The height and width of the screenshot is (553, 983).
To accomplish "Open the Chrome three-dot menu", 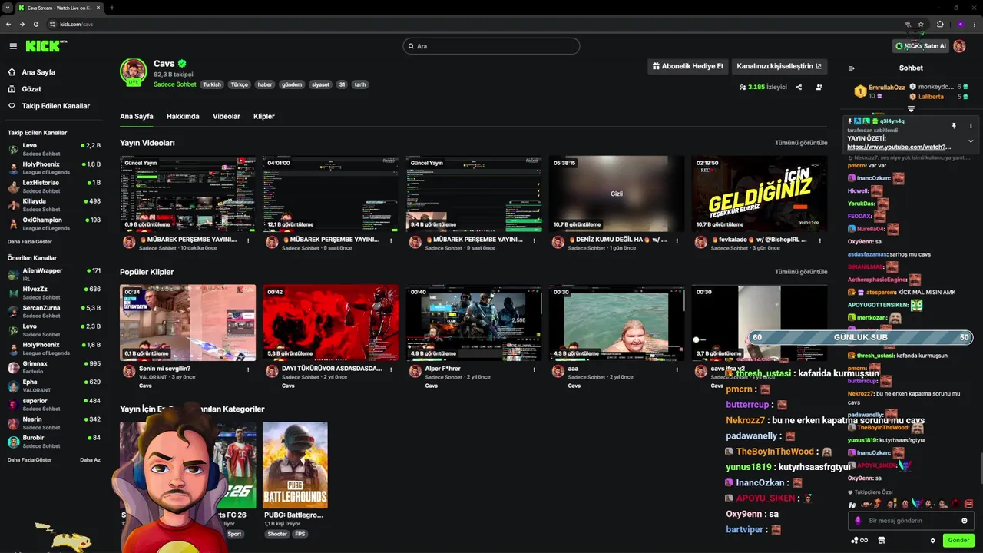I will click(975, 24).
